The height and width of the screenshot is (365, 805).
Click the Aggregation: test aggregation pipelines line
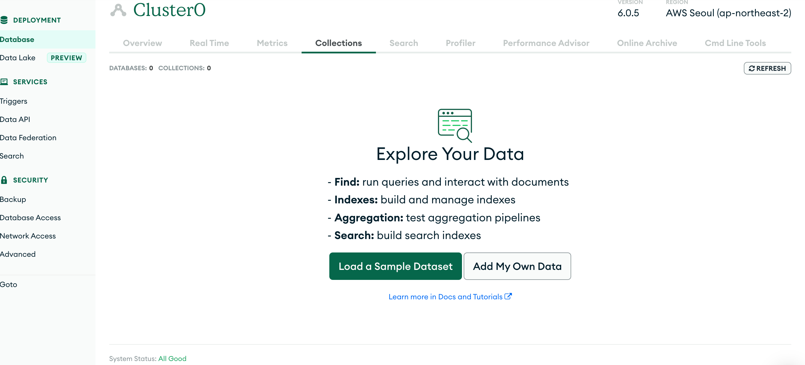[x=434, y=218]
